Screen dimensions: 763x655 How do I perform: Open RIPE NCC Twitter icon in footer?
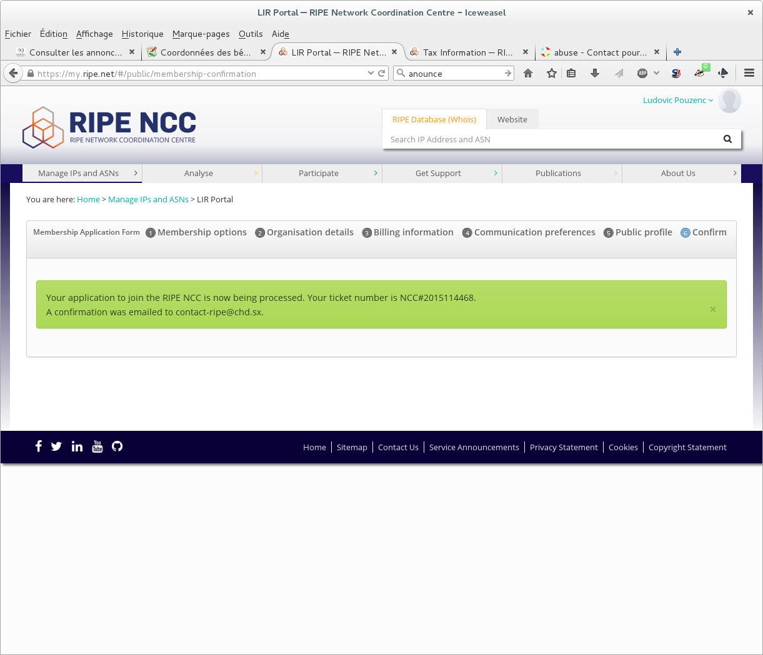click(56, 446)
